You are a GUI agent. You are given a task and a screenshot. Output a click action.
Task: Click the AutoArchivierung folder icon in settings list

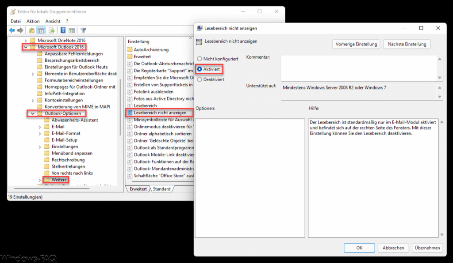[x=130, y=49]
